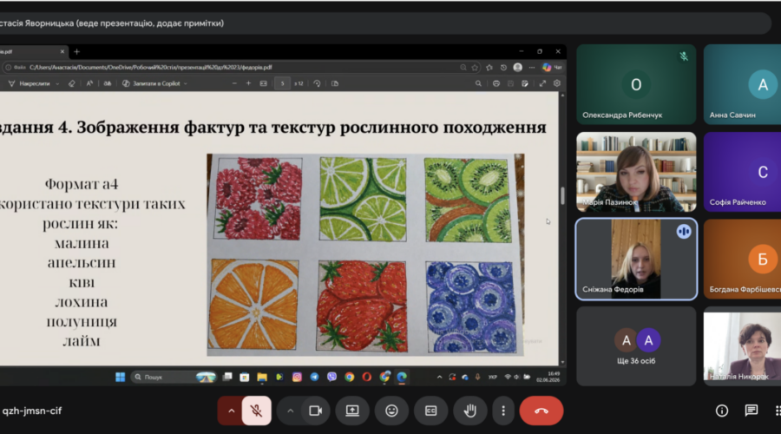The height and width of the screenshot is (434, 781).
Task: Open a new tab with plus button
Action: [76, 51]
